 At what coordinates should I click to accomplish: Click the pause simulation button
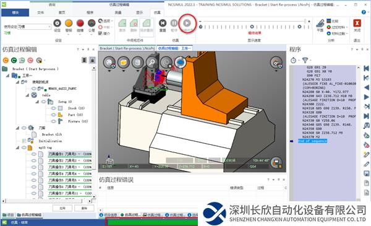(174, 23)
